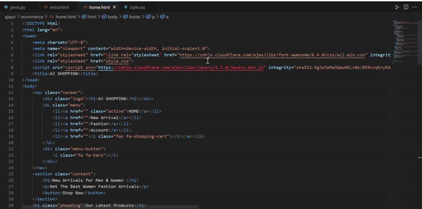This screenshot has width=422, height=209.
Task: Click the viewport meta tag on line 5
Action: point(121,49)
